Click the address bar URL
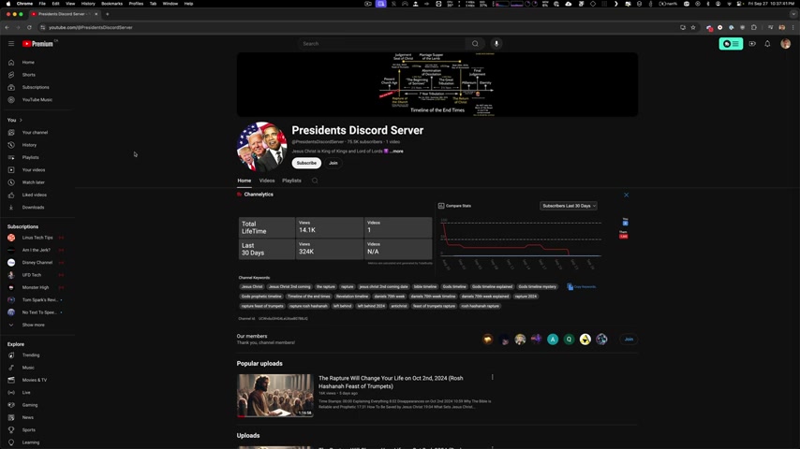 [90, 27]
